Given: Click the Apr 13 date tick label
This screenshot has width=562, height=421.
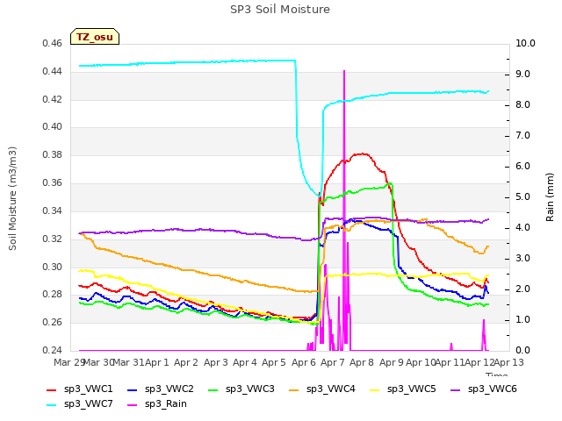Looking at the screenshot, I should pyautogui.click(x=509, y=362).
